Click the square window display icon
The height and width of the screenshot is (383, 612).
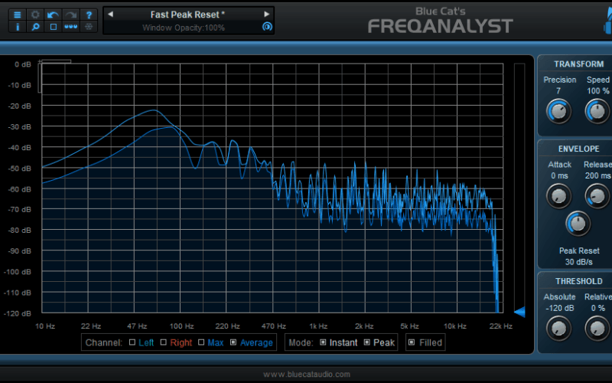[x=53, y=27]
